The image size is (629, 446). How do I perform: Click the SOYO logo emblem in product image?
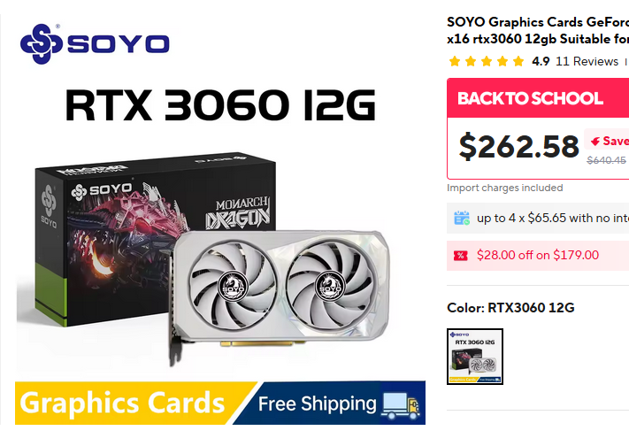[x=42, y=43]
